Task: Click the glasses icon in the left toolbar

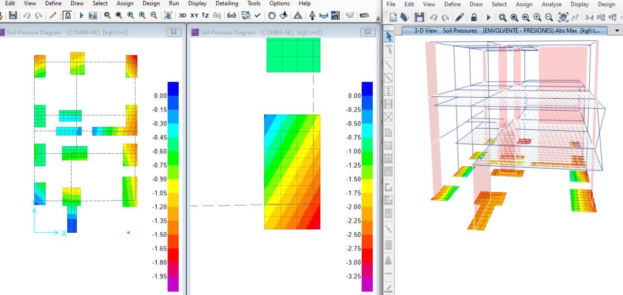Action: point(232,16)
